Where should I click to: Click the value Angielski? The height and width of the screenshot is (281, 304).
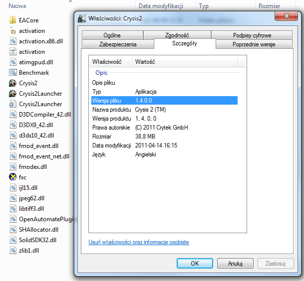coord(146,154)
